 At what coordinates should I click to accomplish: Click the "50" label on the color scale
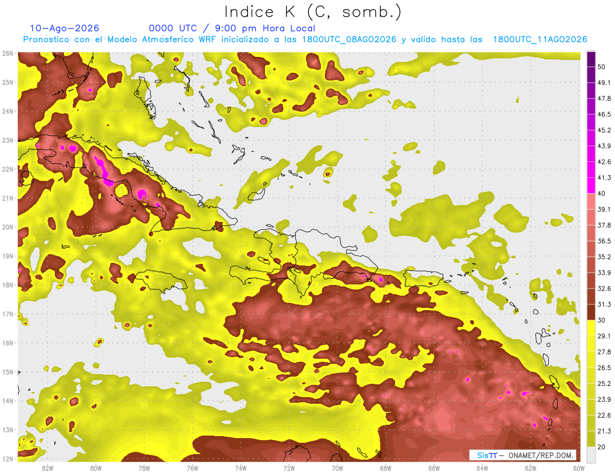(602, 67)
